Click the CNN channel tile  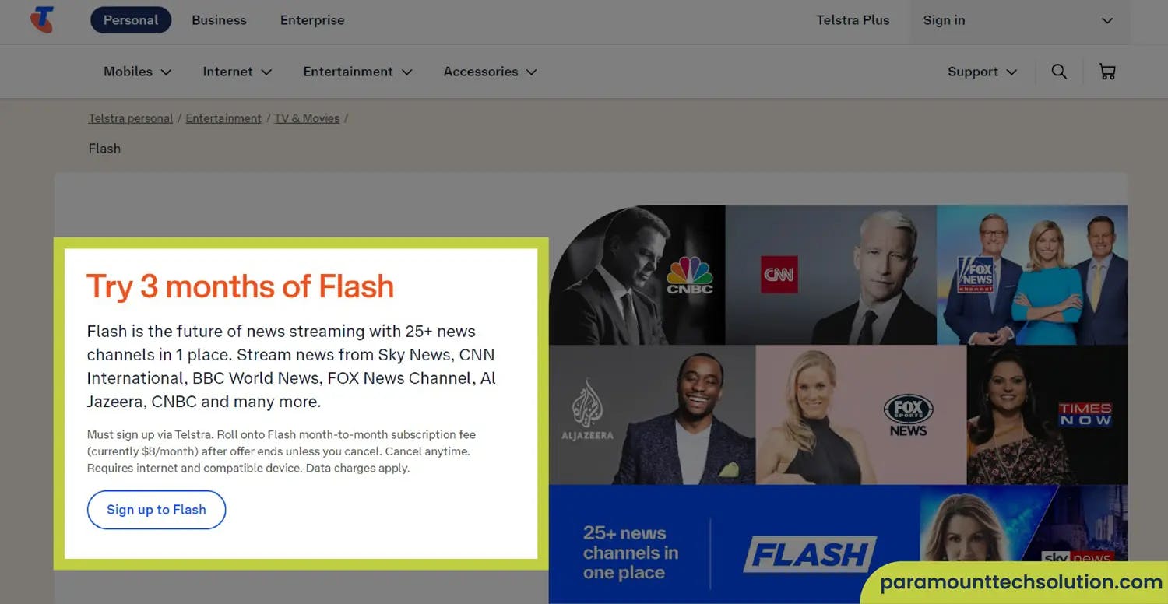click(831, 275)
